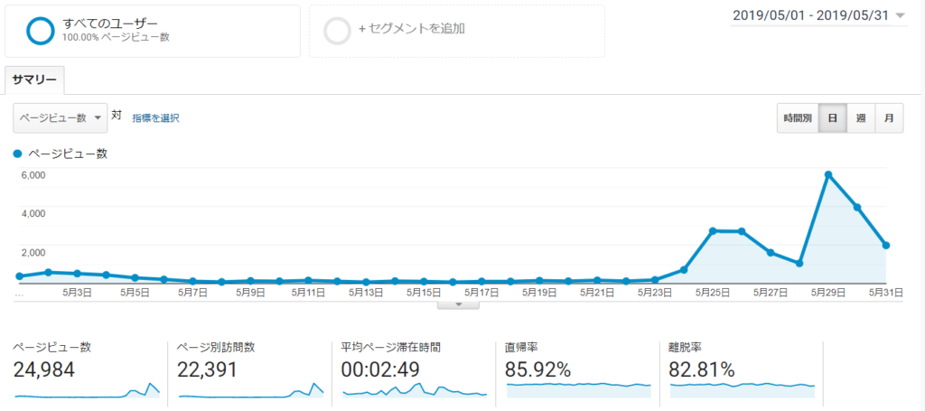Expand the annotation drawer arrow below chart
This screenshot has width=925, height=411.
click(x=458, y=304)
